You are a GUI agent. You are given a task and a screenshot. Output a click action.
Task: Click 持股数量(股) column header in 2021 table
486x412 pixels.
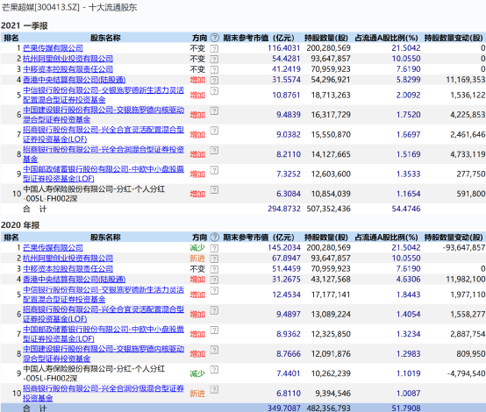[326, 38]
